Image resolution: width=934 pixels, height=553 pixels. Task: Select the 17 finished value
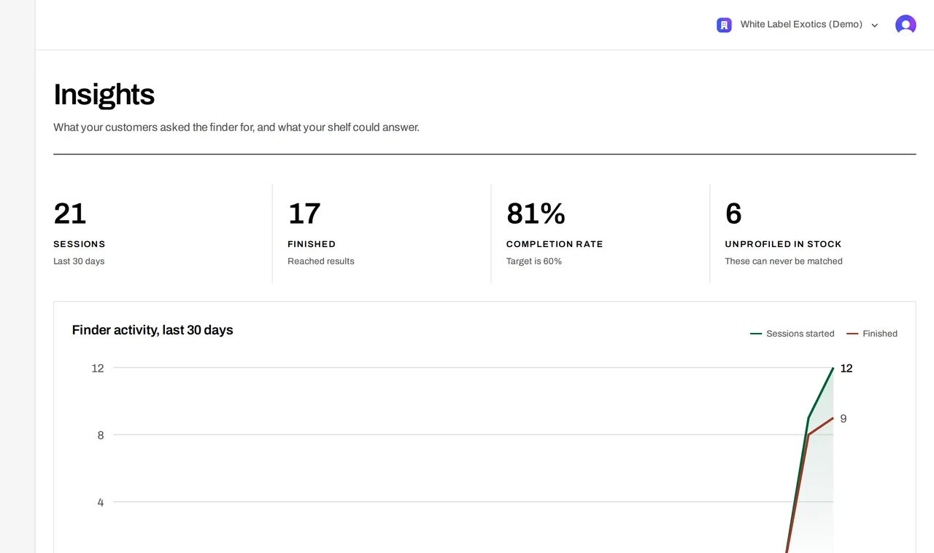pos(304,213)
